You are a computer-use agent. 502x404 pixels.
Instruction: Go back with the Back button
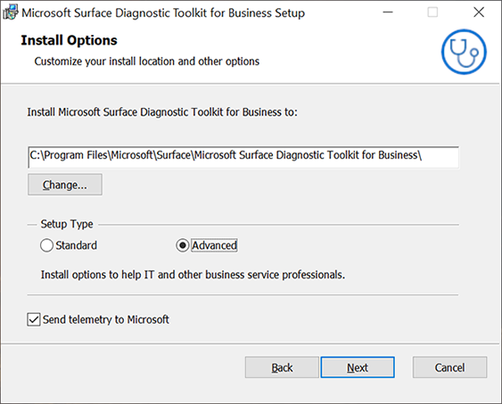[282, 367]
